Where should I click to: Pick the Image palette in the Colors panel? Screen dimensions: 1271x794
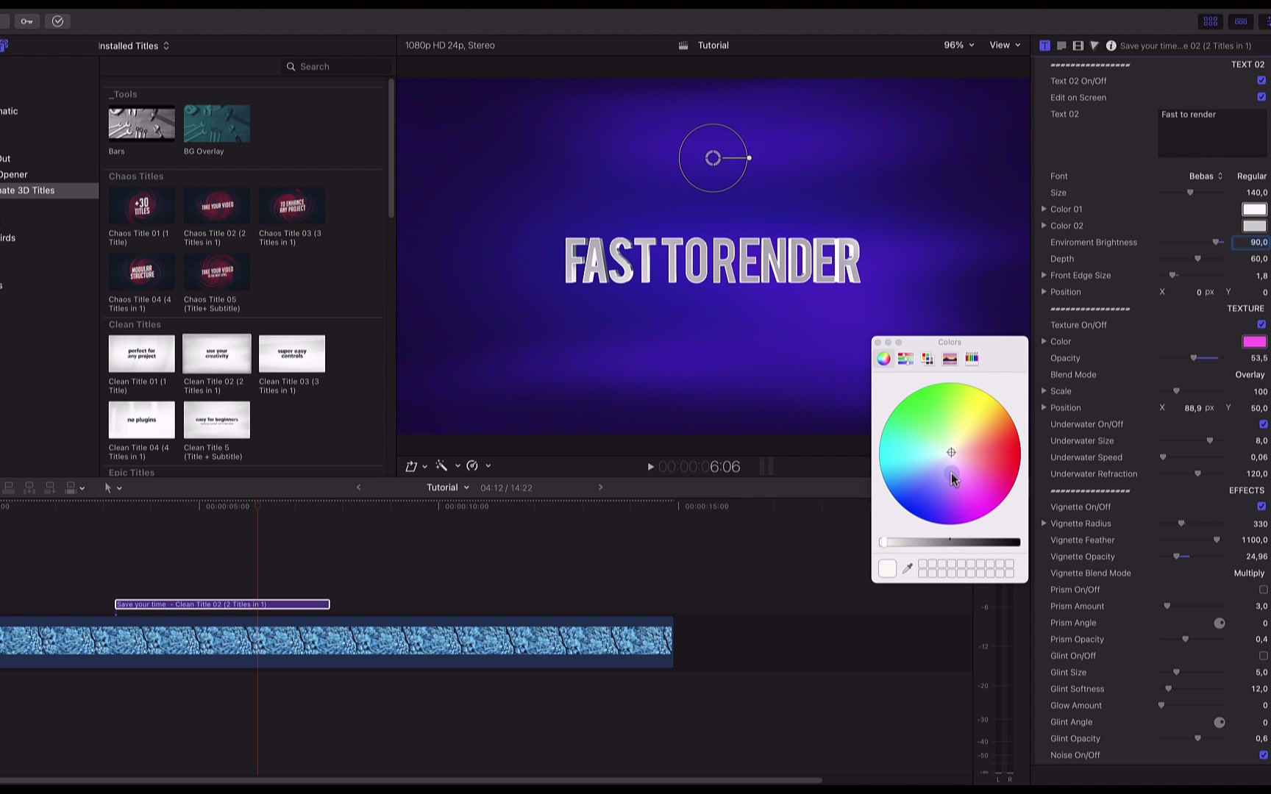coord(950,358)
